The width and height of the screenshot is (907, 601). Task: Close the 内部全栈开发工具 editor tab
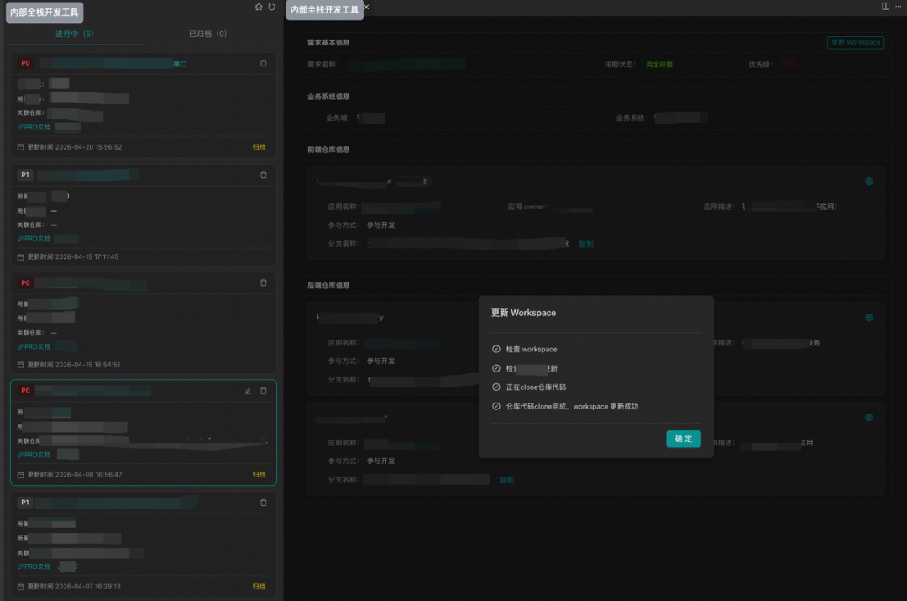click(366, 7)
